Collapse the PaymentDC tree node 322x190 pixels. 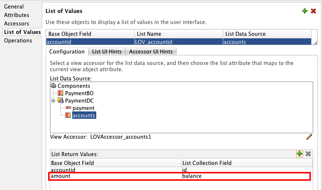tap(53, 101)
